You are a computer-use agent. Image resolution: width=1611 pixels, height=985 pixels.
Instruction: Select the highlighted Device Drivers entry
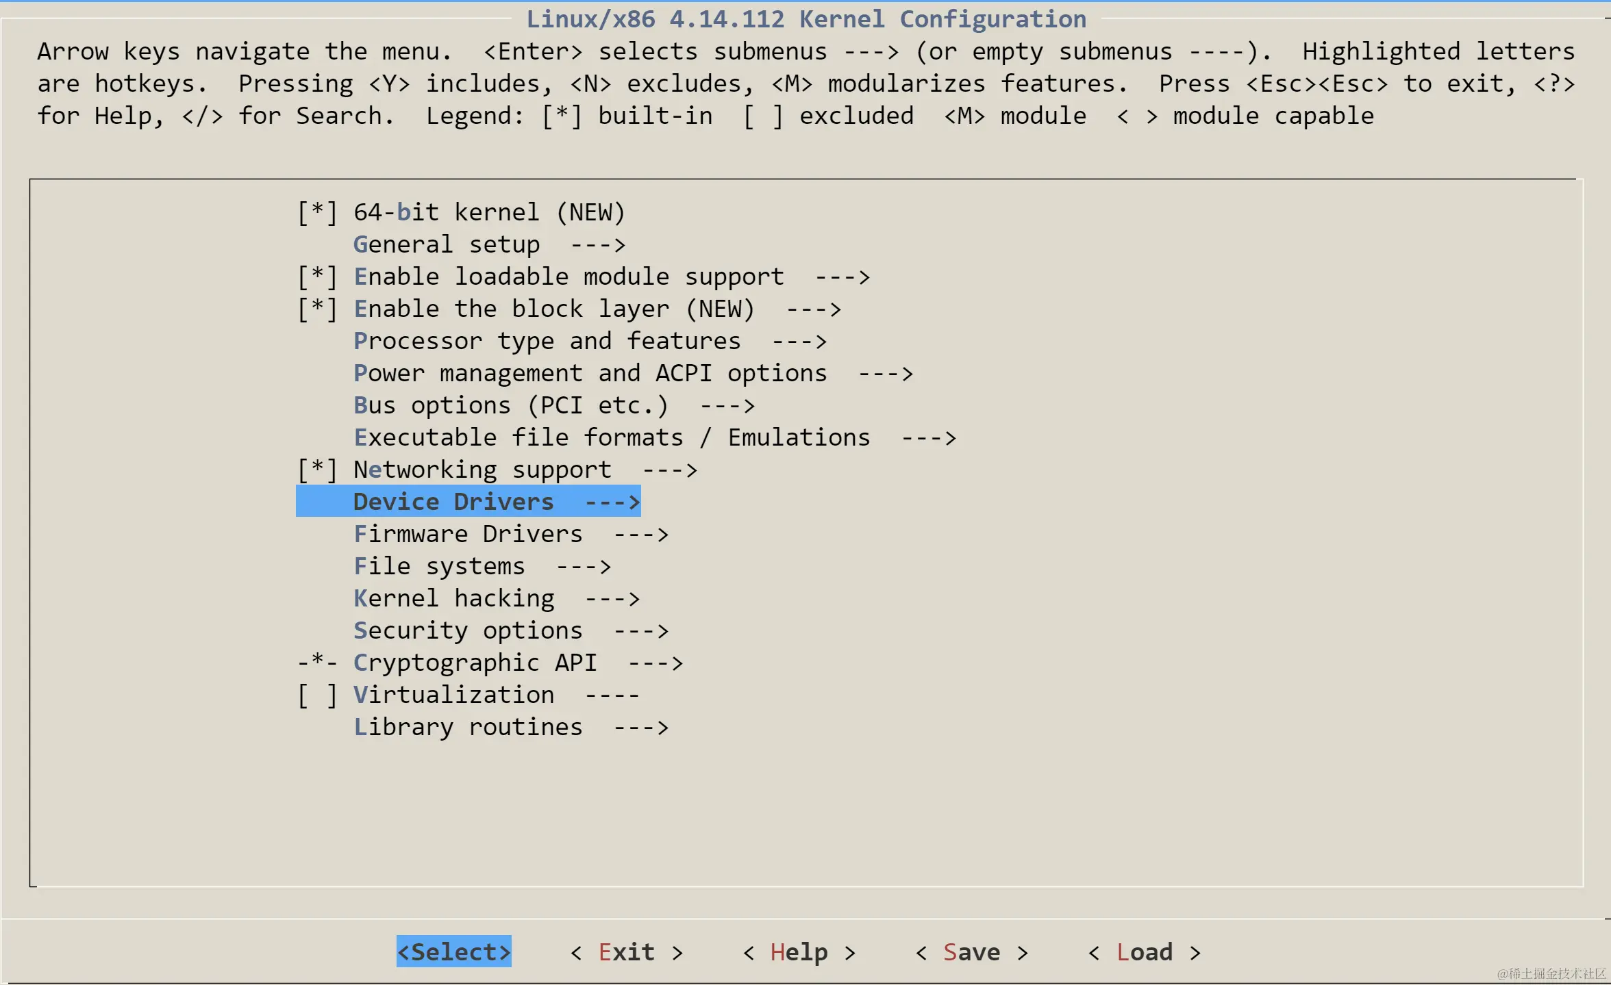[468, 502]
